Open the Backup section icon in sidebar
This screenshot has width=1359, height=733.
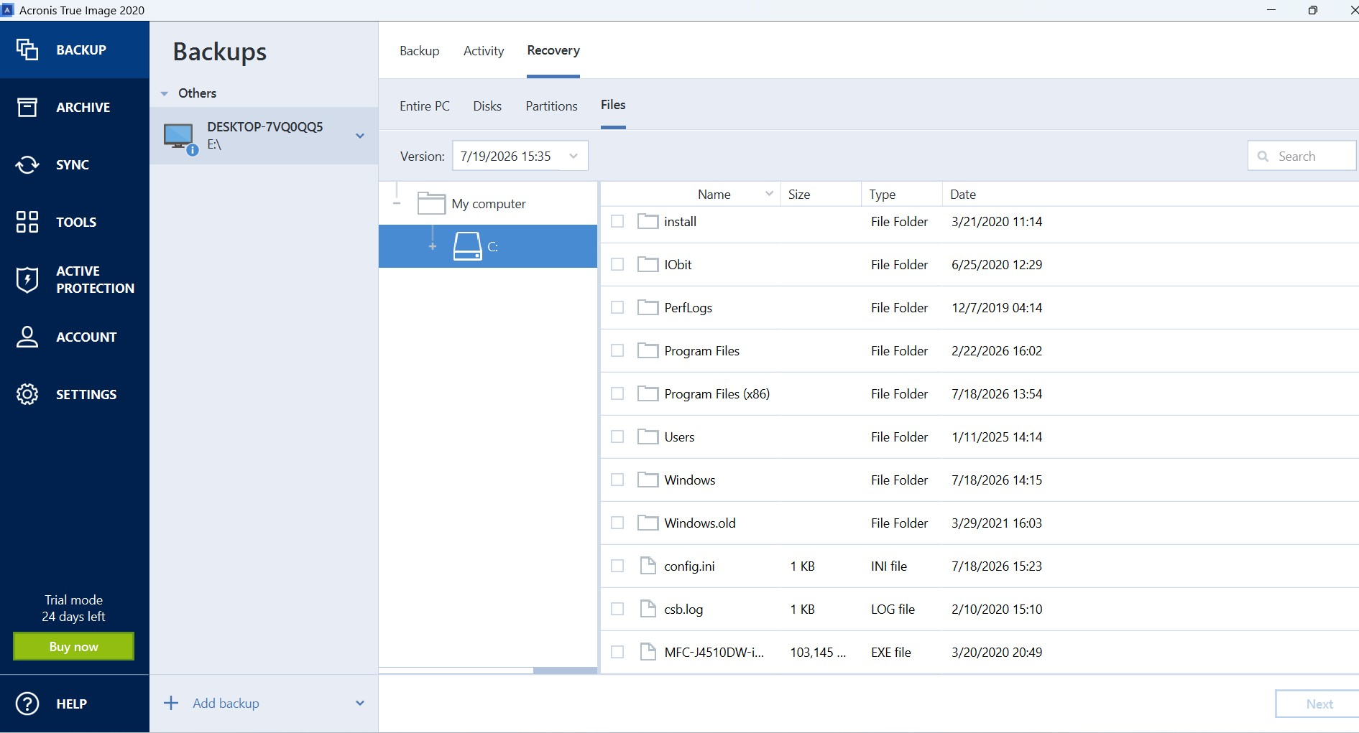[27, 50]
